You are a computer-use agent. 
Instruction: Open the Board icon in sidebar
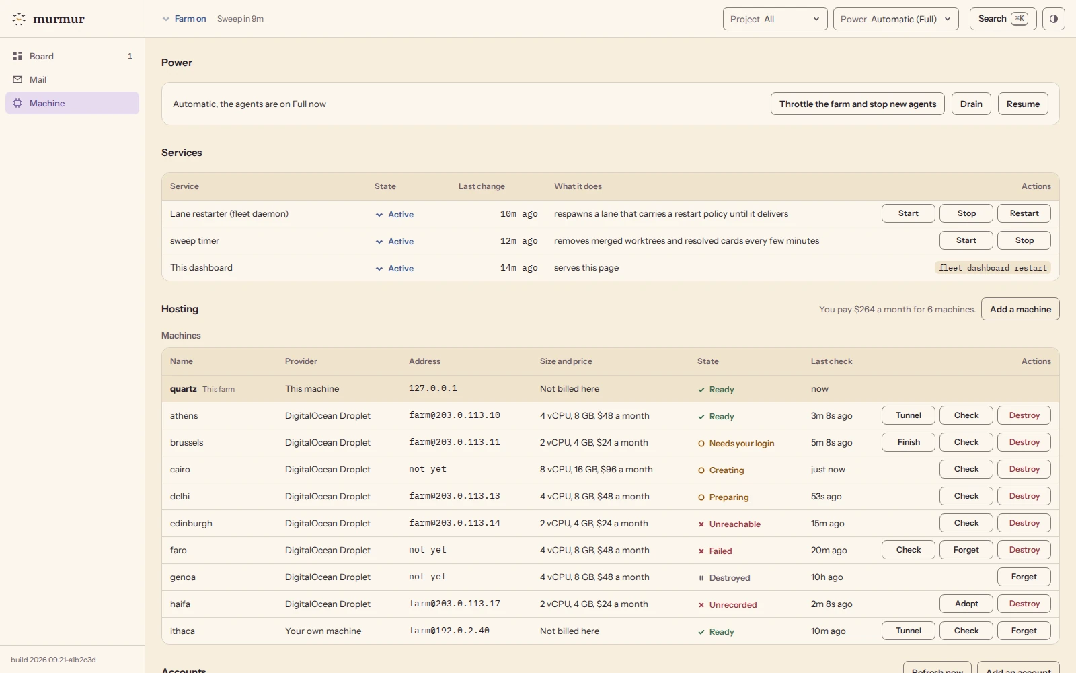(x=17, y=56)
